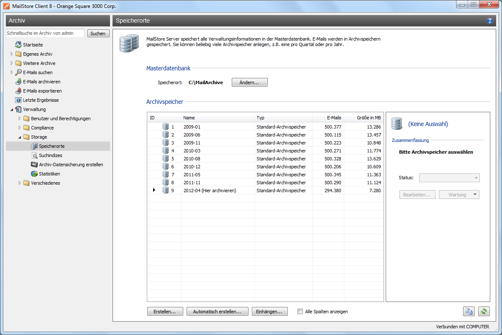
Task: Click the Ändern... button for Masterdatenbank
Action: [x=249, y=82]
